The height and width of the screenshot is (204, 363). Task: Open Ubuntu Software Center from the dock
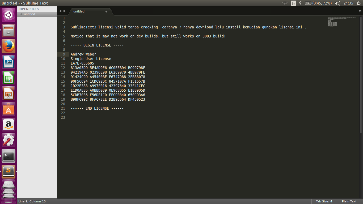coord(9,109)
